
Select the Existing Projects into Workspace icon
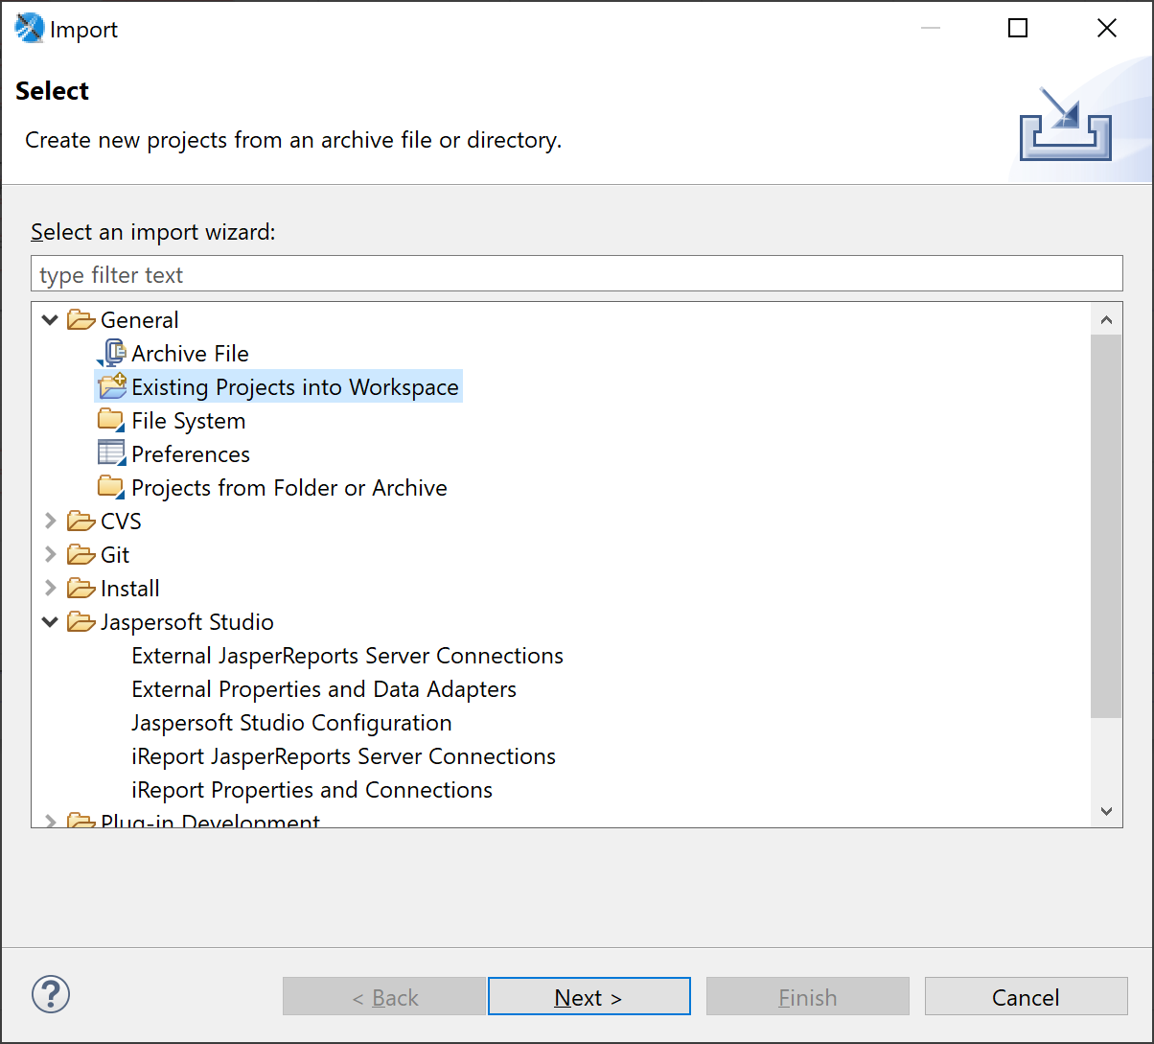pos(111,386)
